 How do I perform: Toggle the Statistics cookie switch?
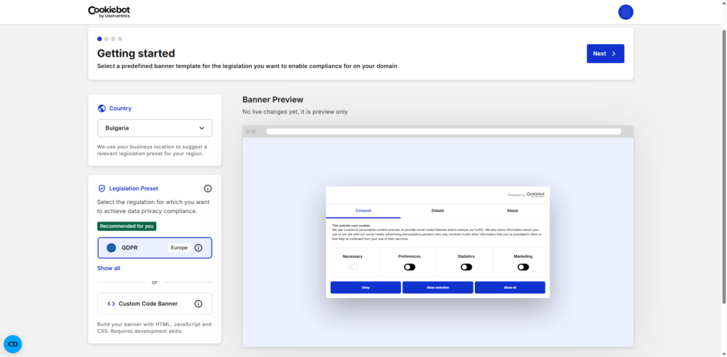point(466,267)
